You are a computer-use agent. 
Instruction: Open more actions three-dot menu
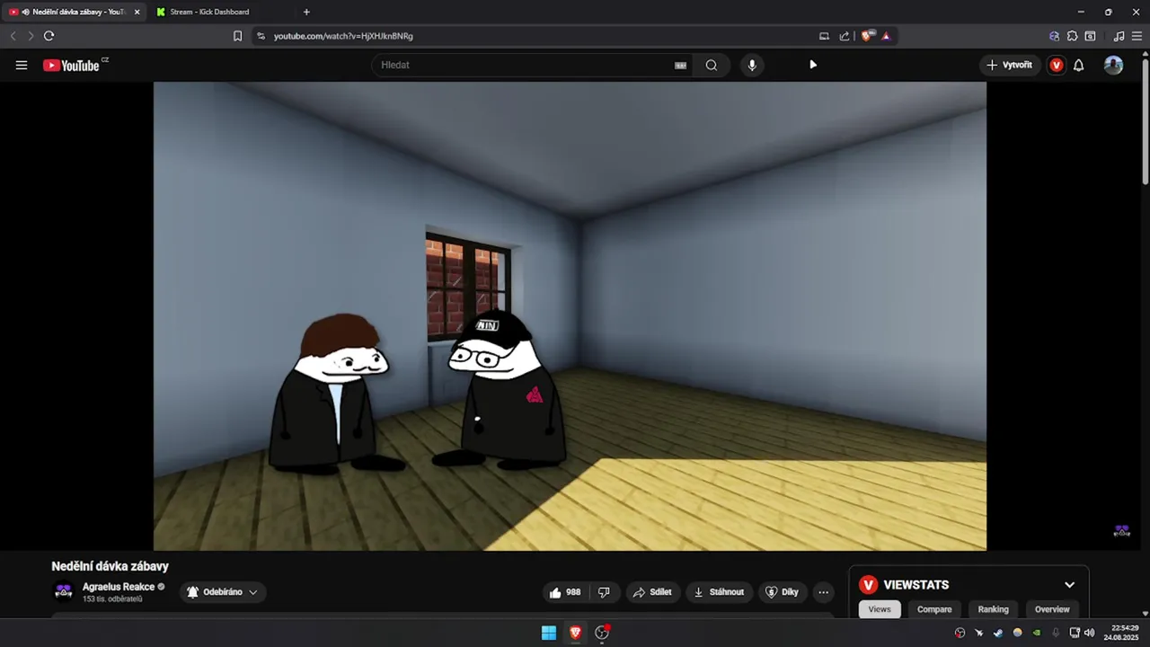coord(823,592)
